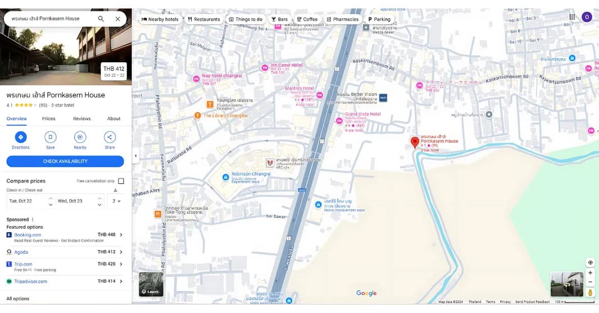The image size is (599, 313).
Task: Open the Trip.com price link
Action: pos(23,264)
